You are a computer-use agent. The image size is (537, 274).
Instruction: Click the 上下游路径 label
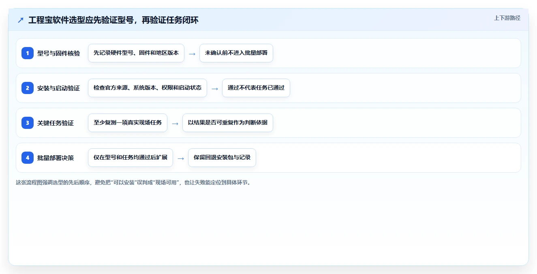pyautogui.click(x=507, y=18)
